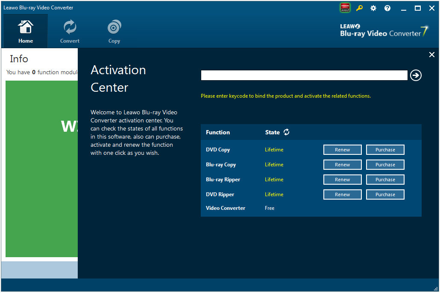Click Lifetime state of DVD Ripper
440x293 pixels.
pos(274,194)
